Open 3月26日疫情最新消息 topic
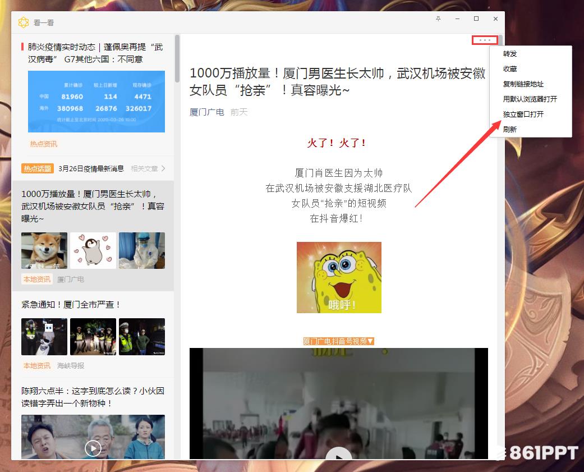 91,168
